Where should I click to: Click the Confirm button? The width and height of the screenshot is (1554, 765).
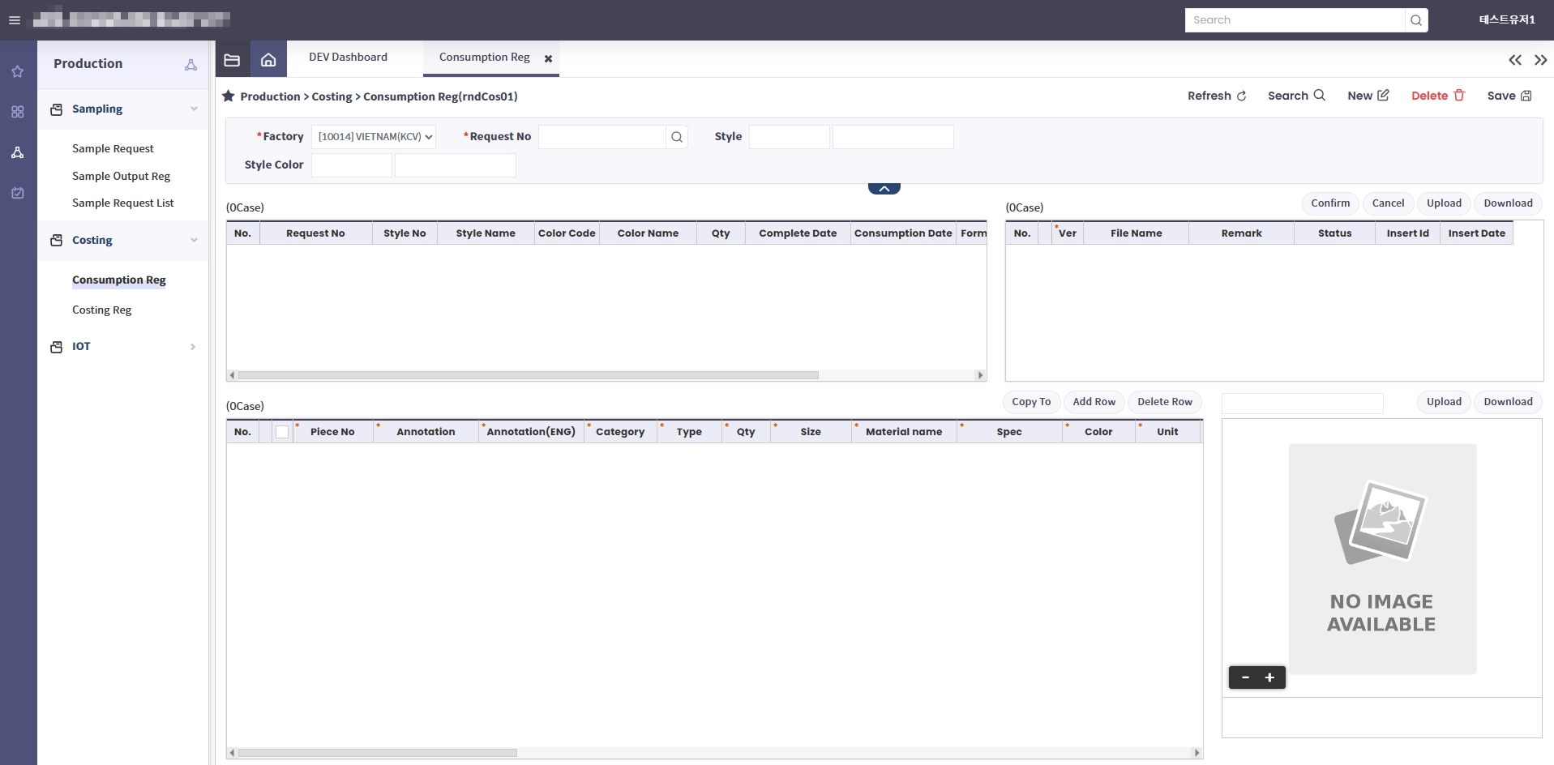click(x=1330, y=203)
